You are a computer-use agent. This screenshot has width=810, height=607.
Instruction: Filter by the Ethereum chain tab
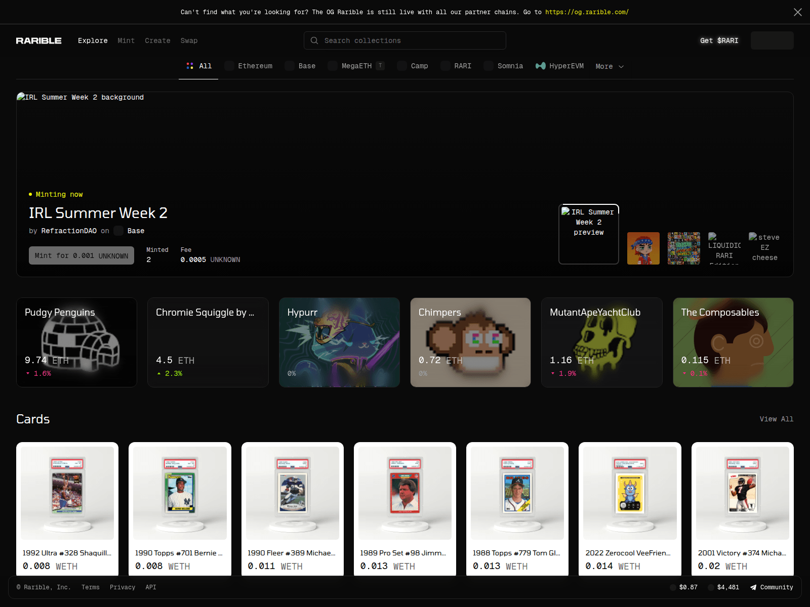coord(249,66)
